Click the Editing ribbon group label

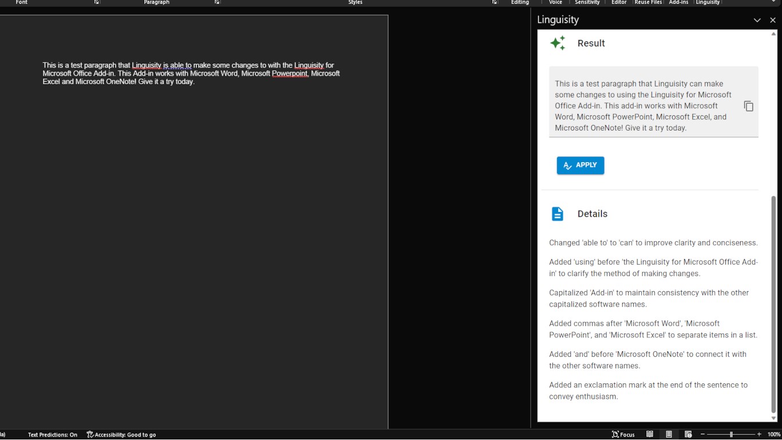(x=520, y=2)
